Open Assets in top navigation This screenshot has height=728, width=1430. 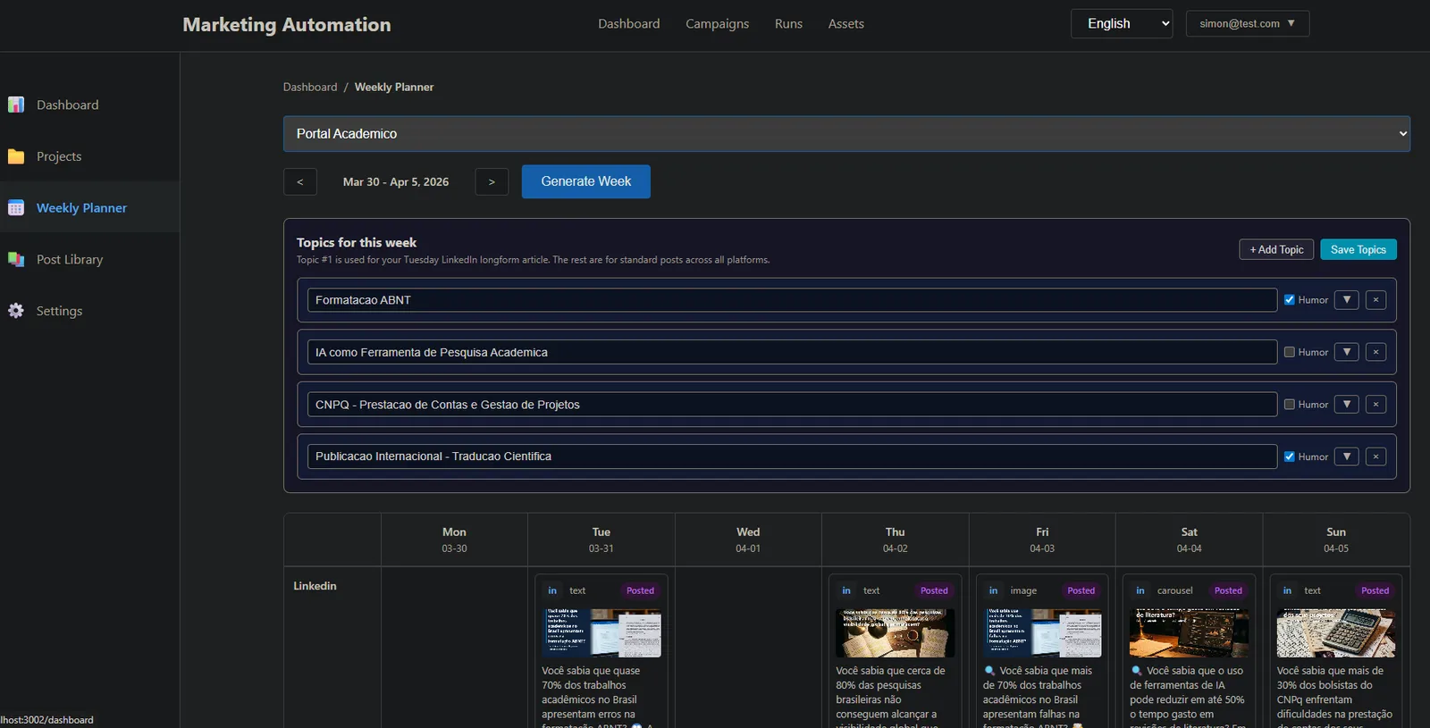846,24
